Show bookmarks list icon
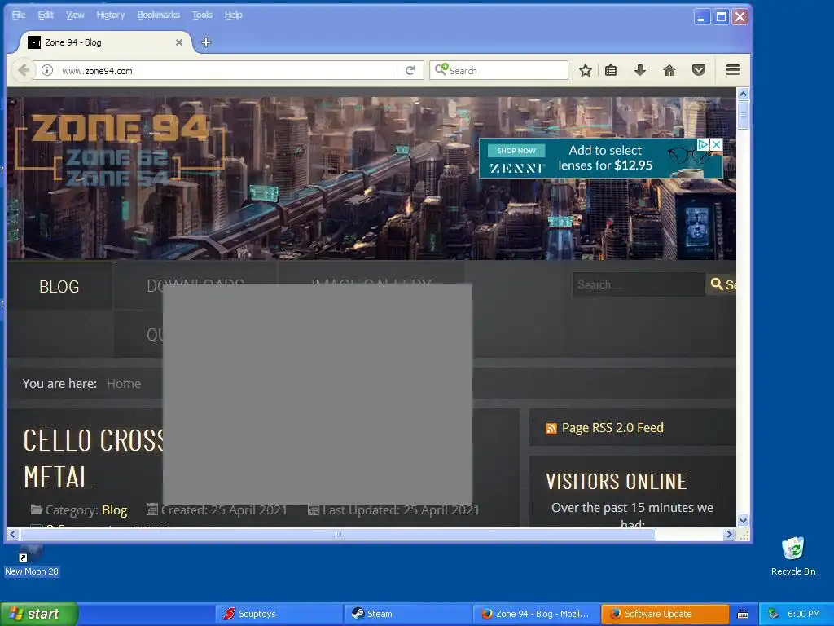834x626 pixels. (x=611, y=70)
